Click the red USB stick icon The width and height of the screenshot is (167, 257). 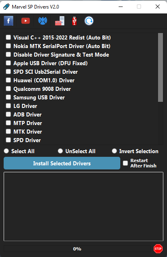(74, 21)
